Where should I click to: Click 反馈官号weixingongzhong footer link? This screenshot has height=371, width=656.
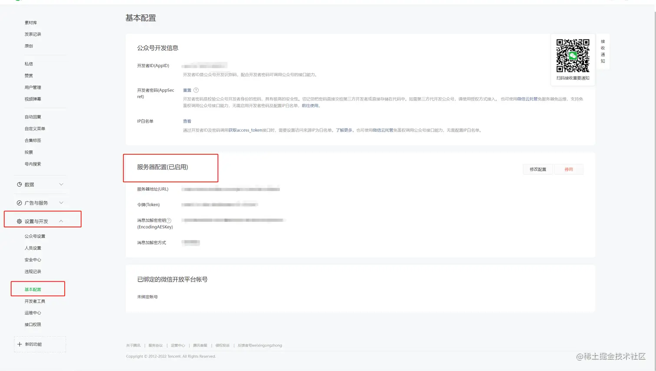click(260, 346)
